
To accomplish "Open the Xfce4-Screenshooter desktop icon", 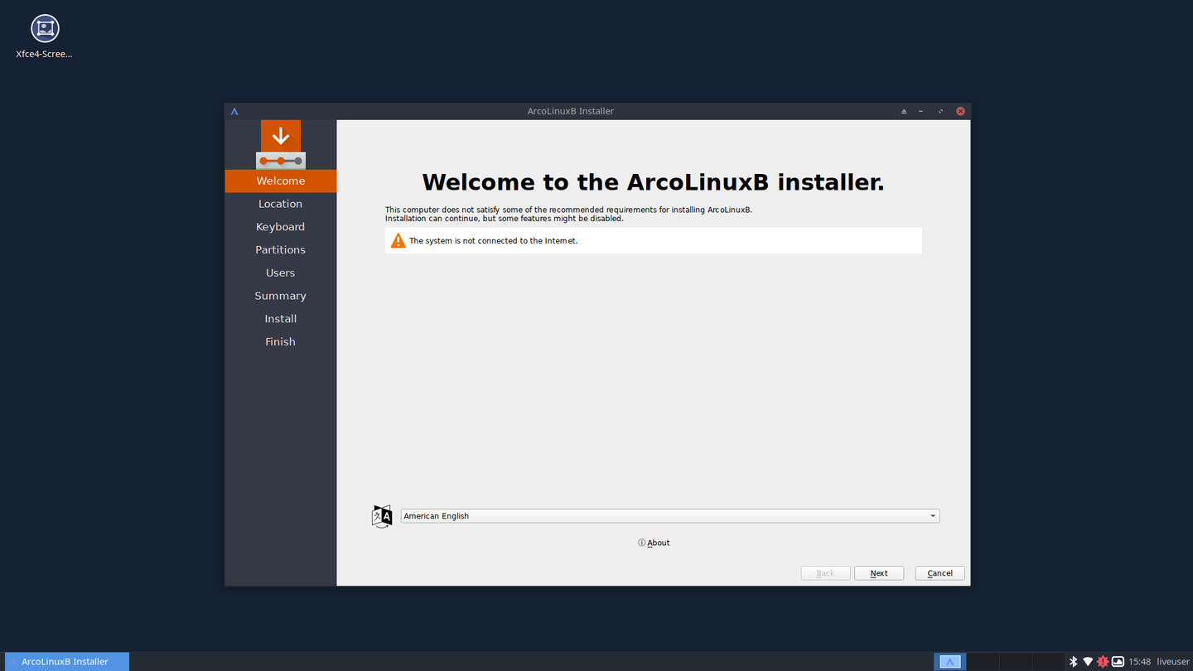I will click(45, 36).
